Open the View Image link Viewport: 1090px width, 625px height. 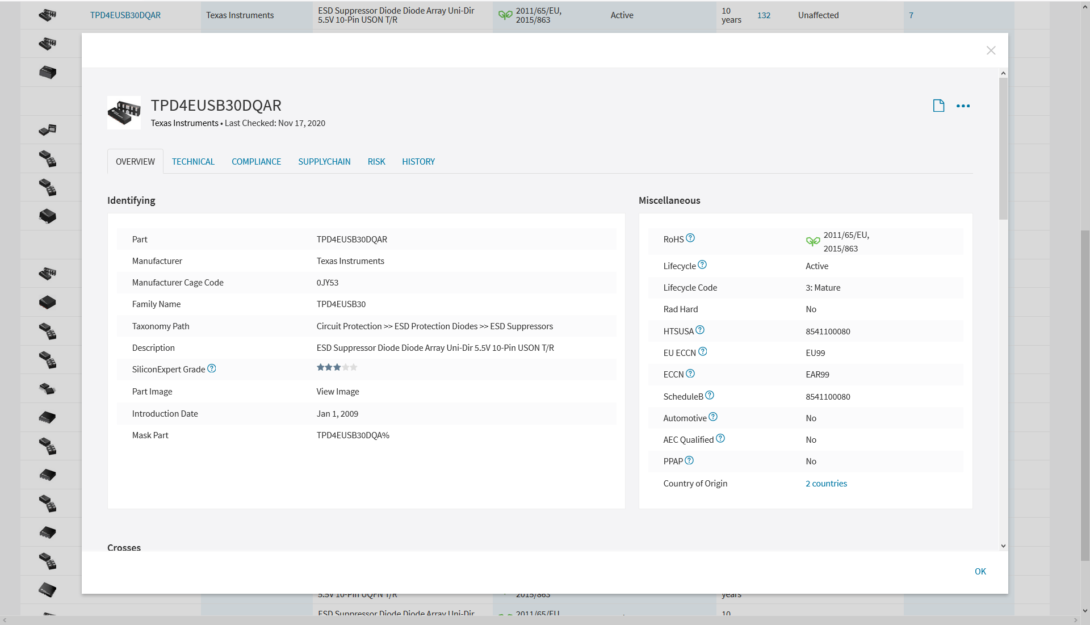point(337,391)
